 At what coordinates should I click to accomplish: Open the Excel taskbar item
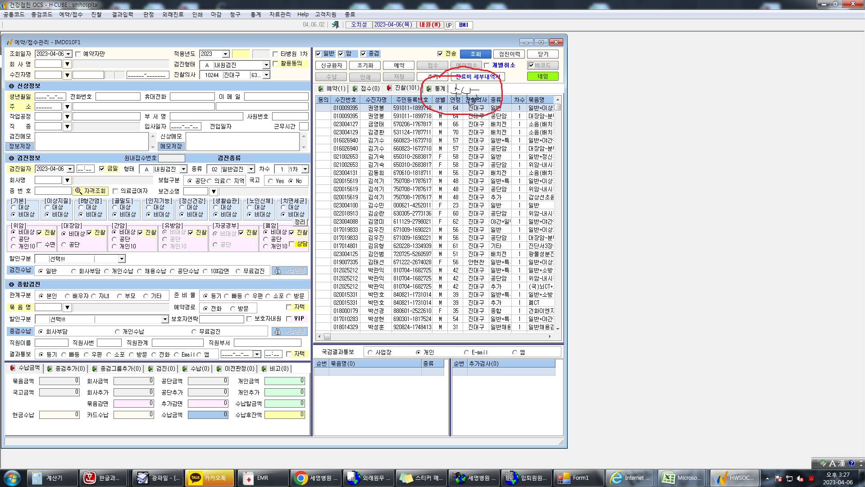(683, 478)
